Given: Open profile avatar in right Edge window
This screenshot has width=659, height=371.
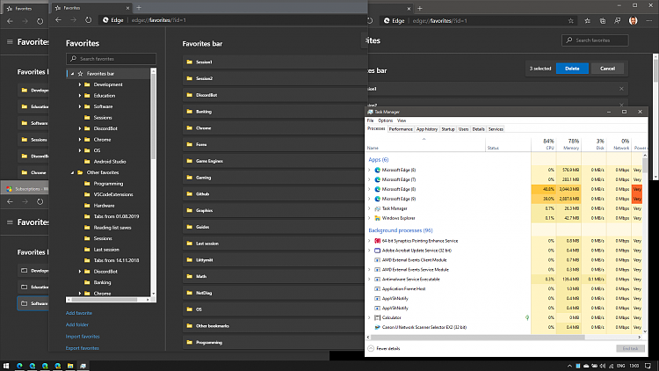Looking at the screenshot, I should click(633, 20).
